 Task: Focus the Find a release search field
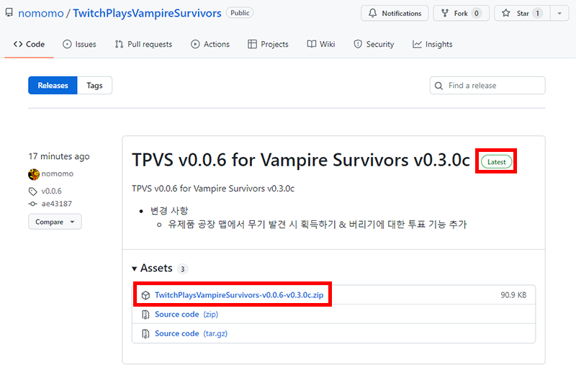tap(487, 85)
